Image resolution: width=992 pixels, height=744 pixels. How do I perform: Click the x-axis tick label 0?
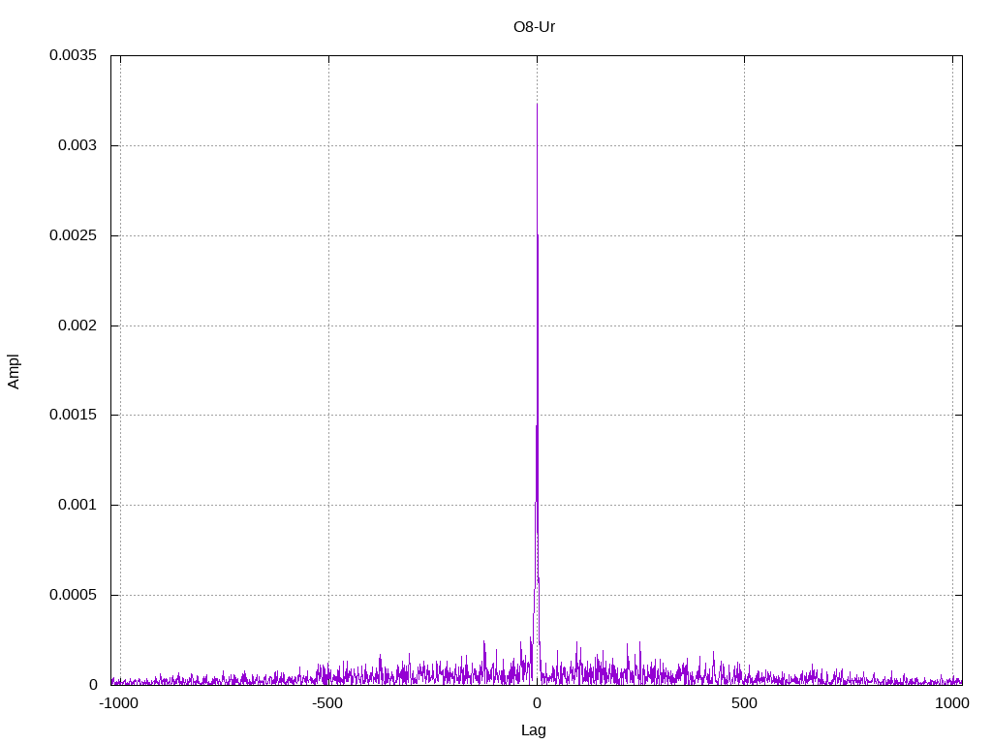(537, 703)
